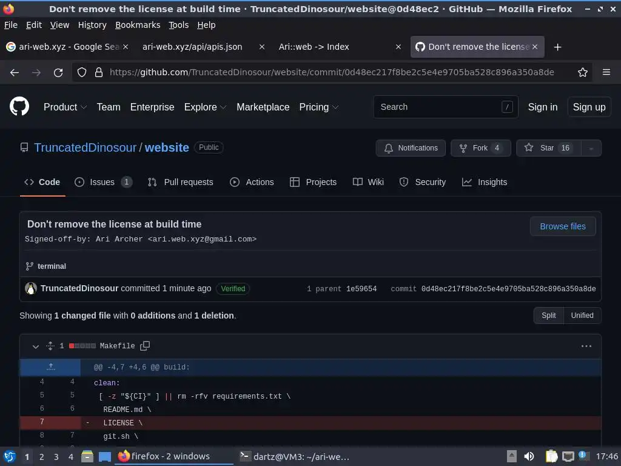Star the website repository

click(x=548, y=148)
